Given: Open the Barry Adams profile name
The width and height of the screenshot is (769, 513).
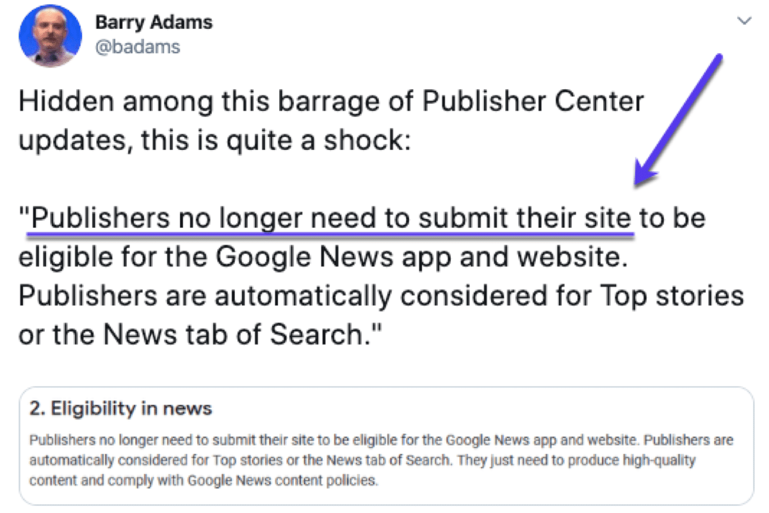Looking at the screenshot, I should click(x=153, y=22).
